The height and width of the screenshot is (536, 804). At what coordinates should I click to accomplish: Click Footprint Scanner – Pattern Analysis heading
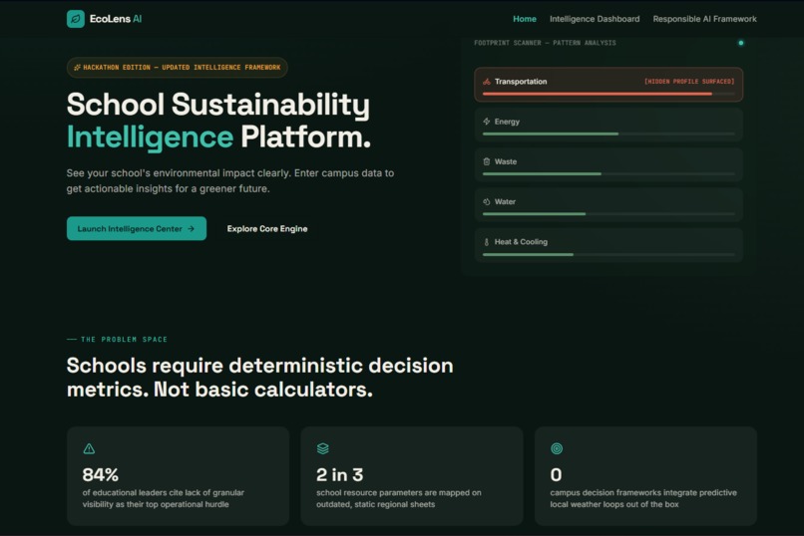(x=545, y=43)
